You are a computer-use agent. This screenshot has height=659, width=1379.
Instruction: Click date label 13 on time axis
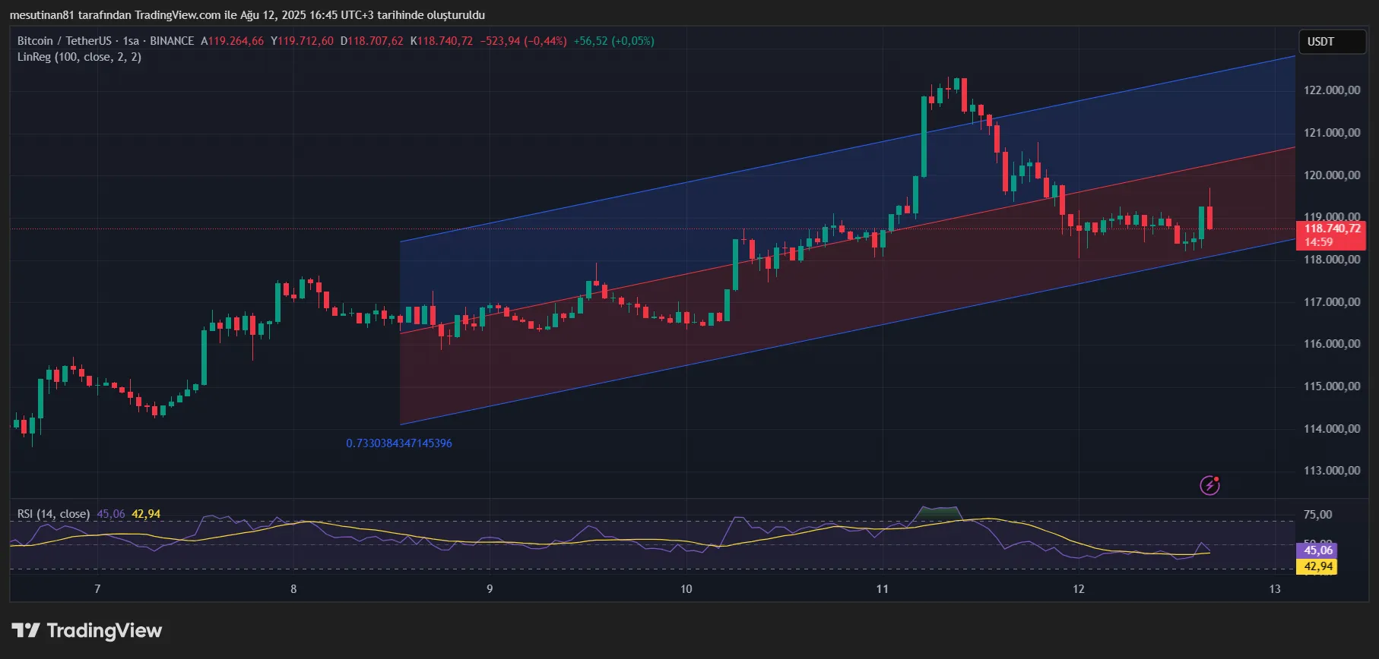click(x=1275, y=589)
